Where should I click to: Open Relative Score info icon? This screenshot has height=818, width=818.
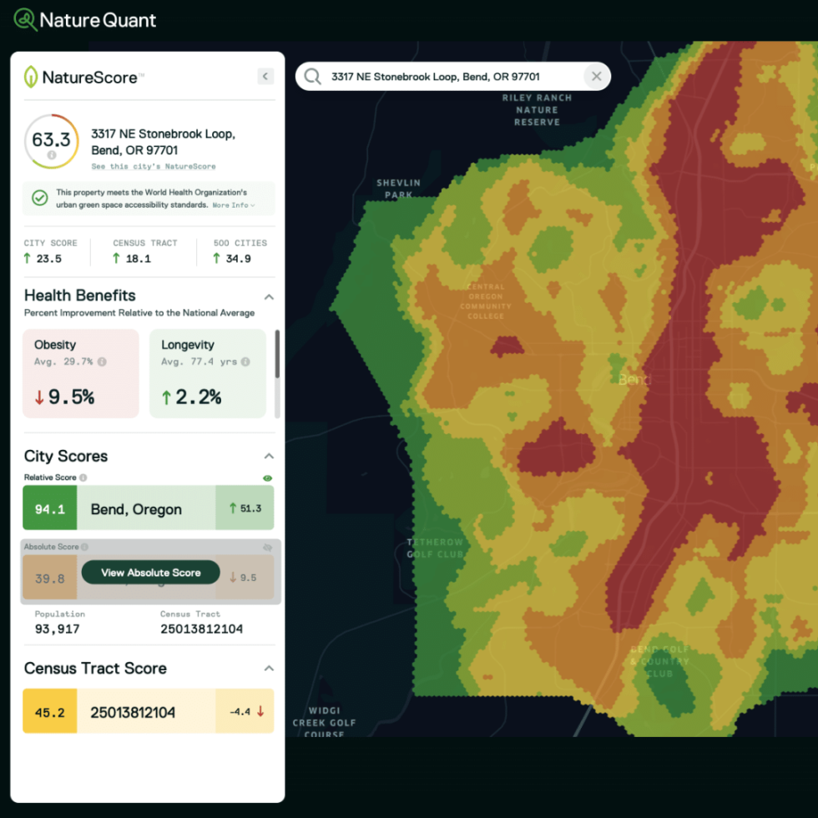(x=83, y=477)
